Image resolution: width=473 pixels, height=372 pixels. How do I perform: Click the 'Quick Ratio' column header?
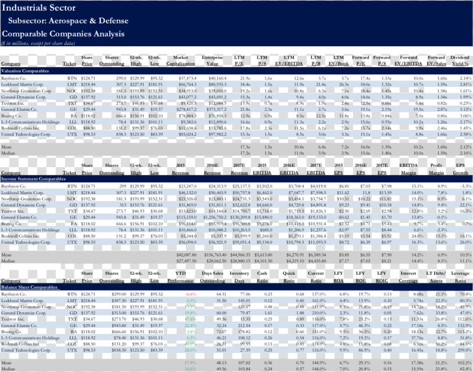pos(289,277)
